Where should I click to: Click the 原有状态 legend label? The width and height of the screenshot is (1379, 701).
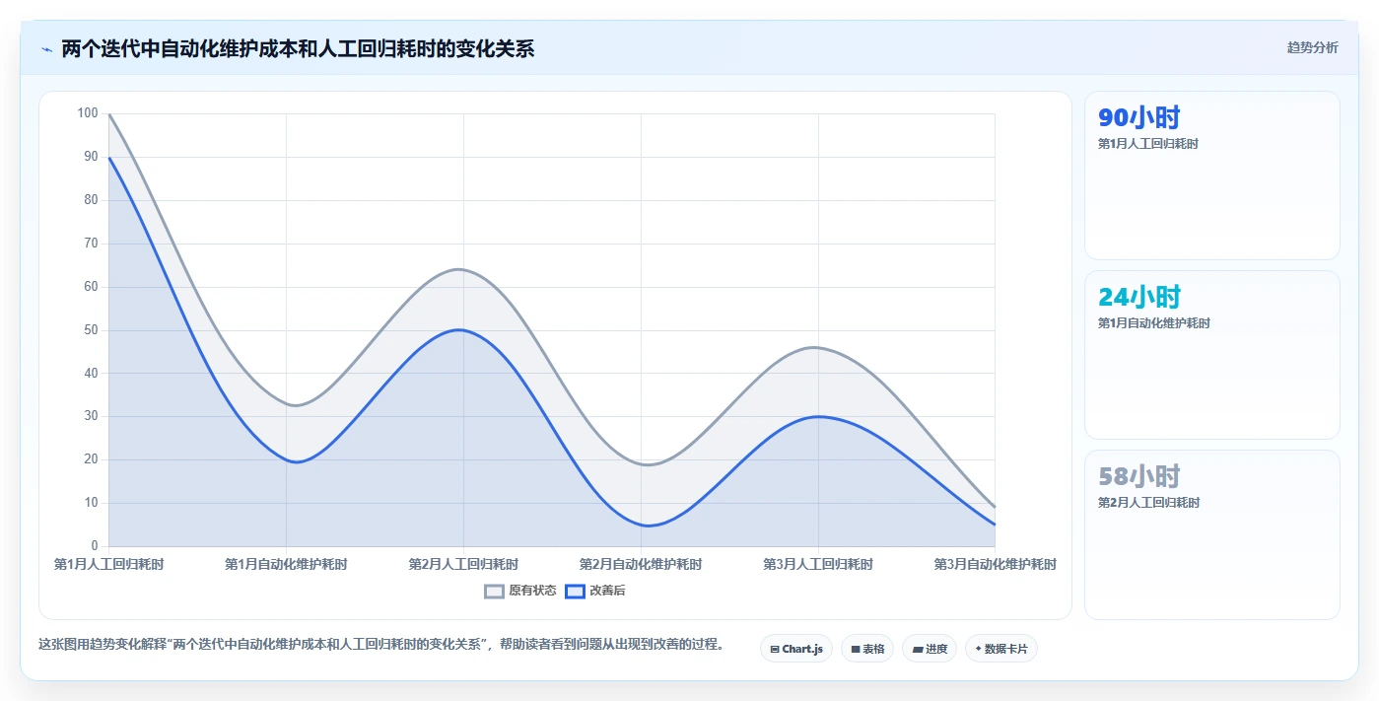pyautogui.click(x=532, y=591)
